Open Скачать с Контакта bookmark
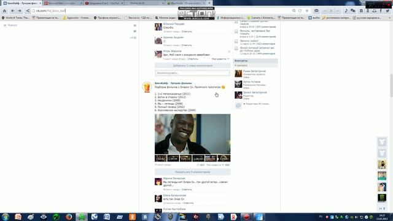The height and width of the screenshot is (221, 393). click(x=261, y=18)
